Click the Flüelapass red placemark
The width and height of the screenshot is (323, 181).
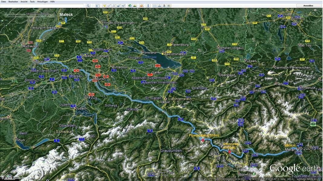pos(202,140)
